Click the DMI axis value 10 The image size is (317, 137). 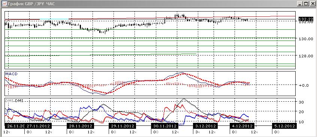301,122
